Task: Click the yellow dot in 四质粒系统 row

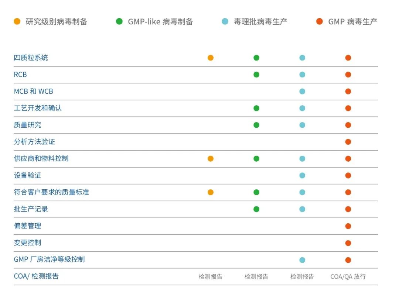Action: 211,58
